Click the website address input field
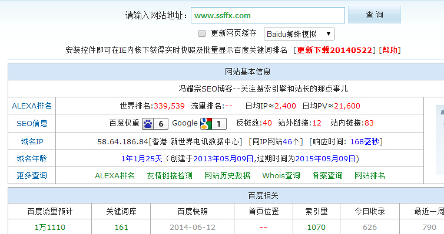The height and width of the screenshot is (234, 444). tap(268, 15)
